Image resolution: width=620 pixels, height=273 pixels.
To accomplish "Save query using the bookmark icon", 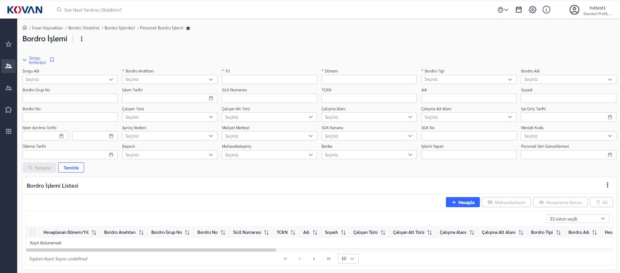I will [x=52, y=60].
